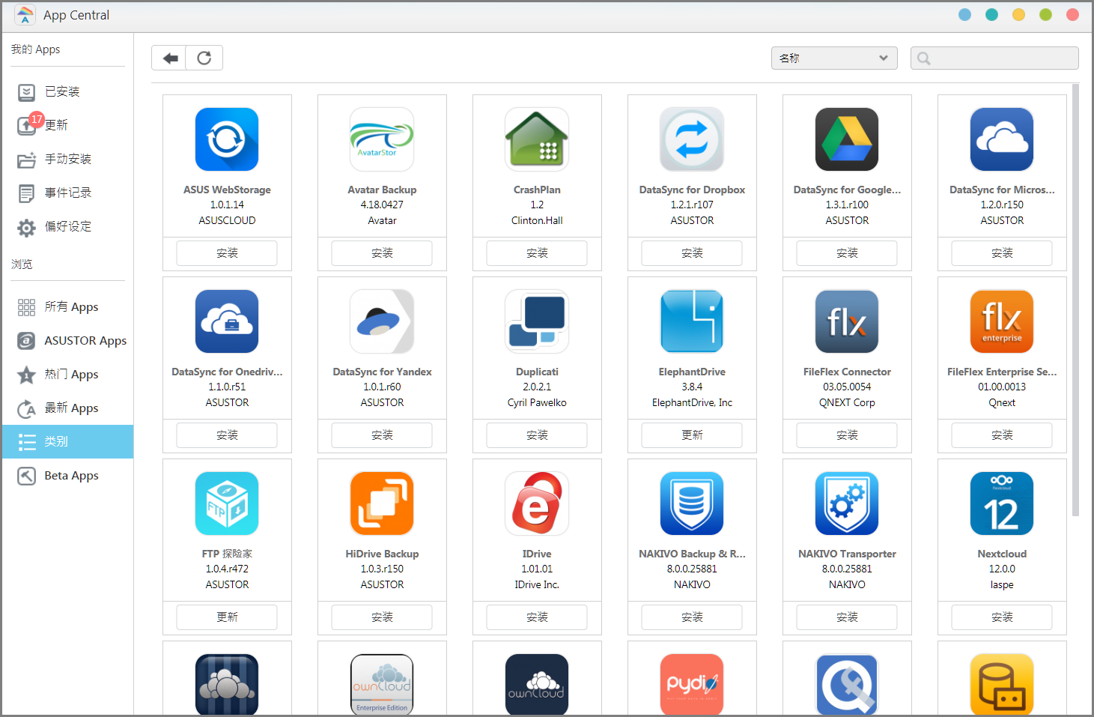
Task: Open Nextcloud app icon
Action: click(x=1002, y=503)
